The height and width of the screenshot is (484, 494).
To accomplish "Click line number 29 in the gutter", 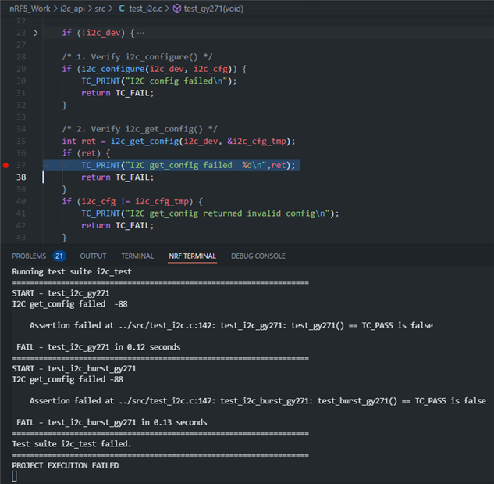I will point(21,69).
